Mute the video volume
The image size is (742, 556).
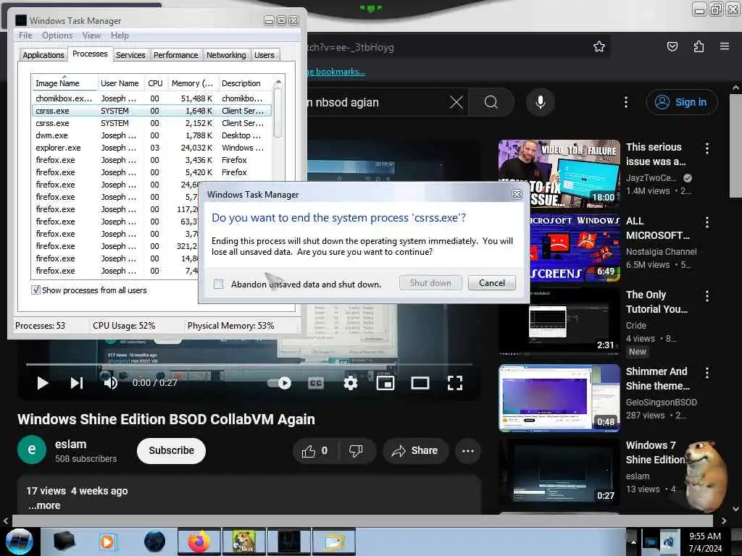(111, 382)
